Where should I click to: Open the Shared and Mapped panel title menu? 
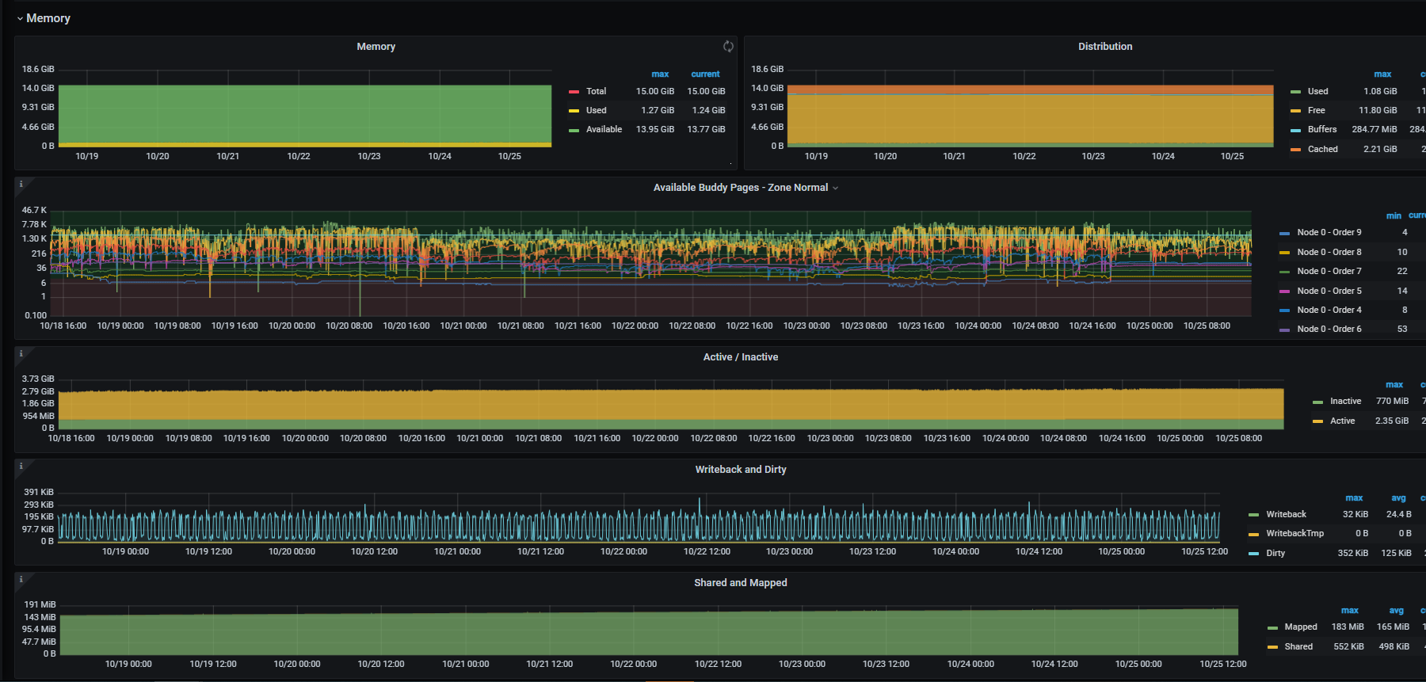740,583
